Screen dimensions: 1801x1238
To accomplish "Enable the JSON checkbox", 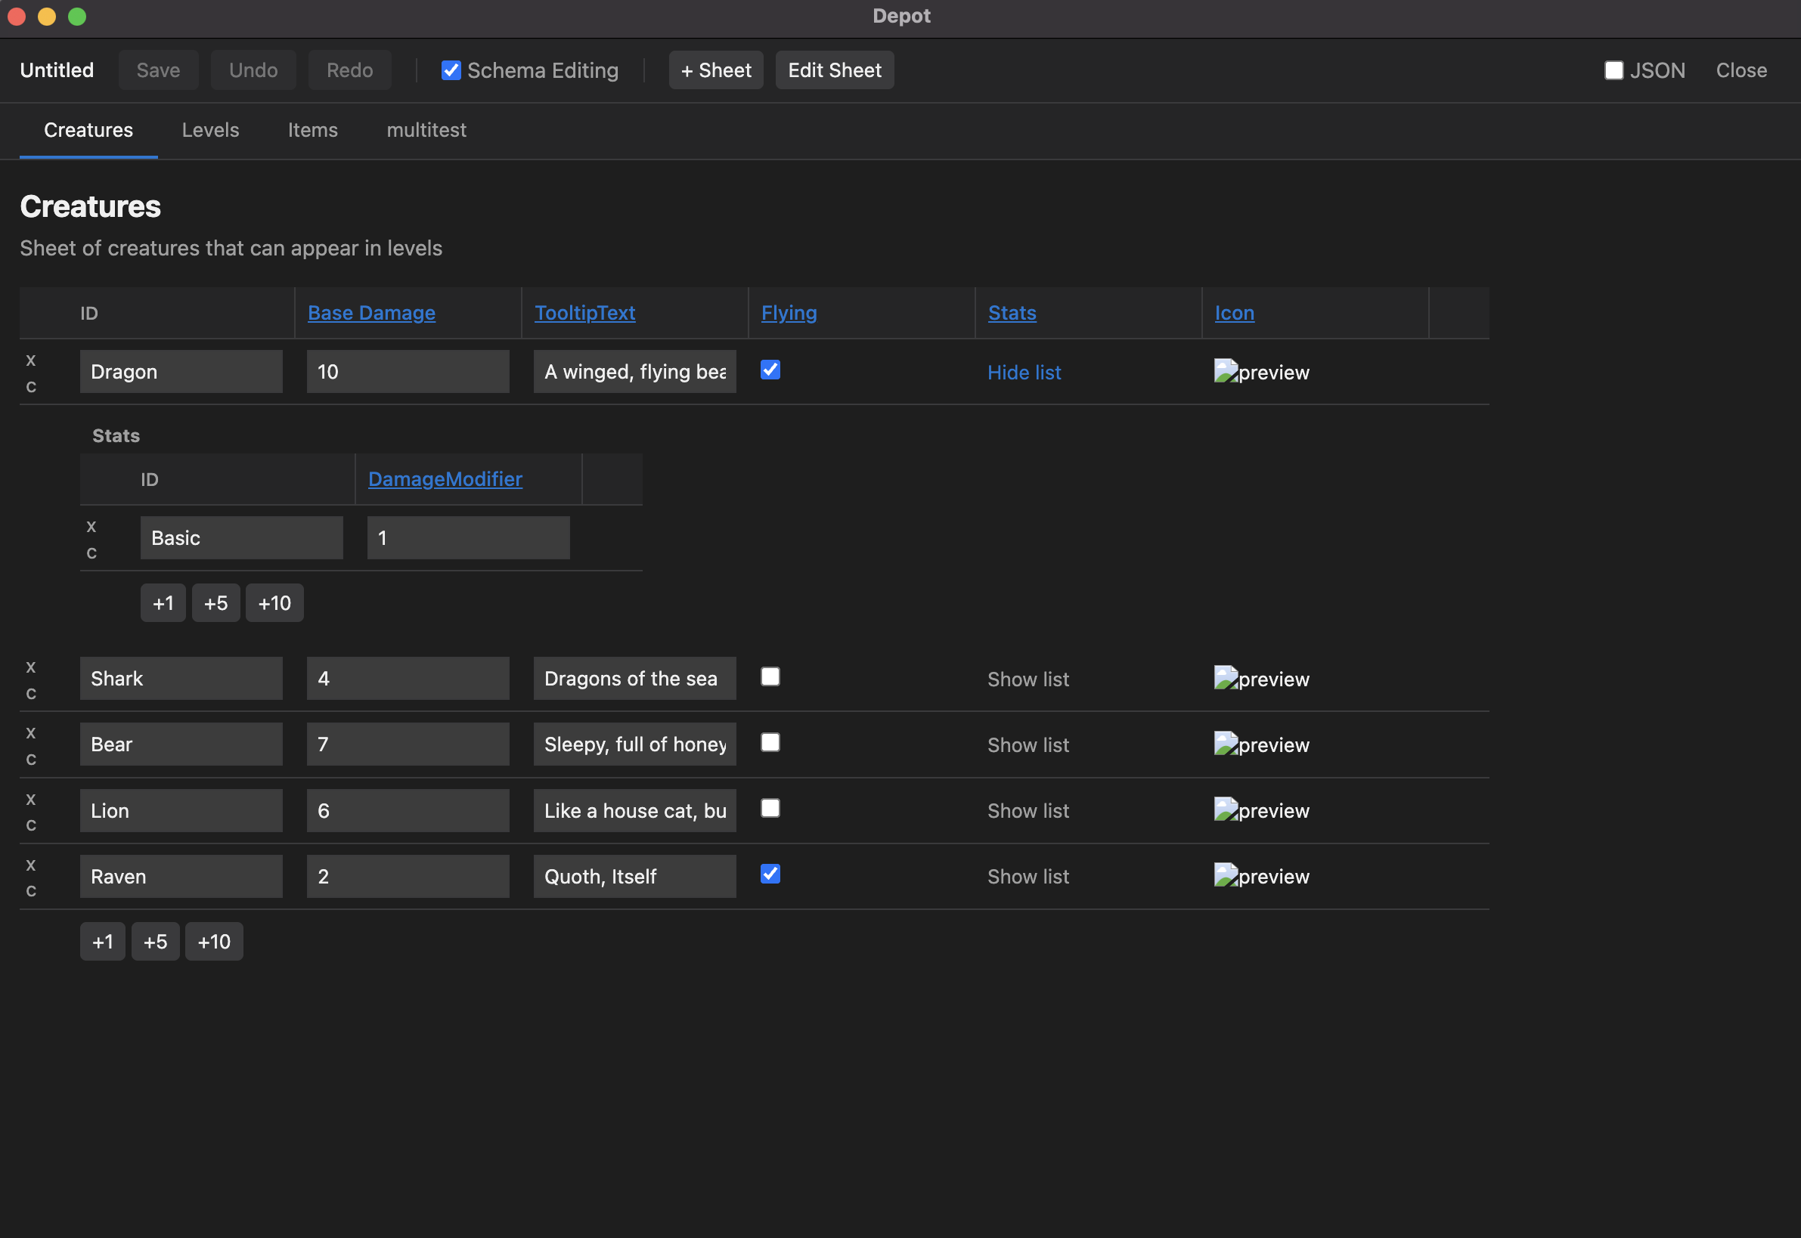I will tap(1614, 70).
